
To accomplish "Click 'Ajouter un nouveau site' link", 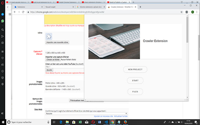I will click(x=103, y=116).
